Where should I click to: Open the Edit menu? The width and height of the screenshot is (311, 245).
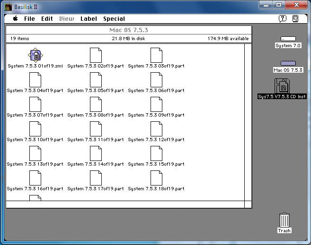click(x=47, y=19)
